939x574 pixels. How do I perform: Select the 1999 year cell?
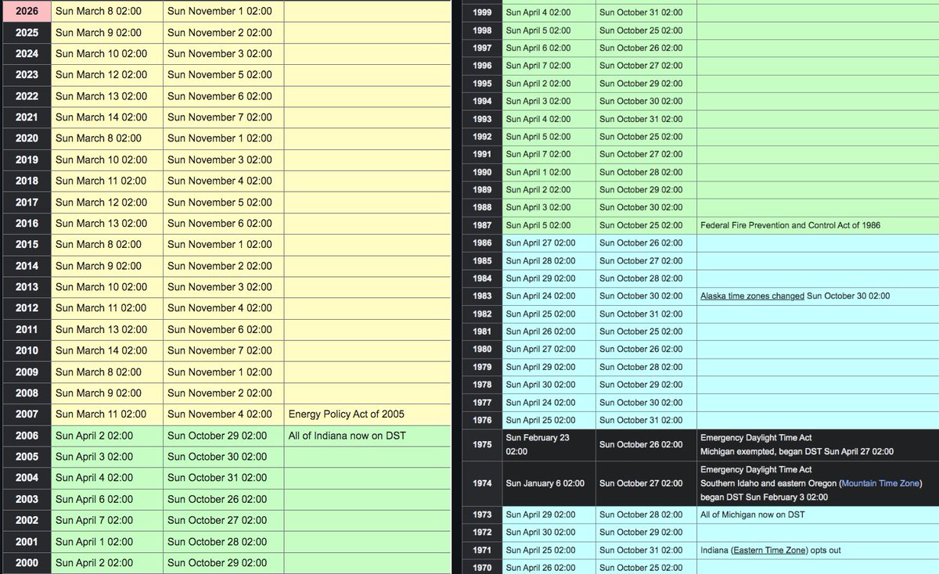[x=483, y=13]
